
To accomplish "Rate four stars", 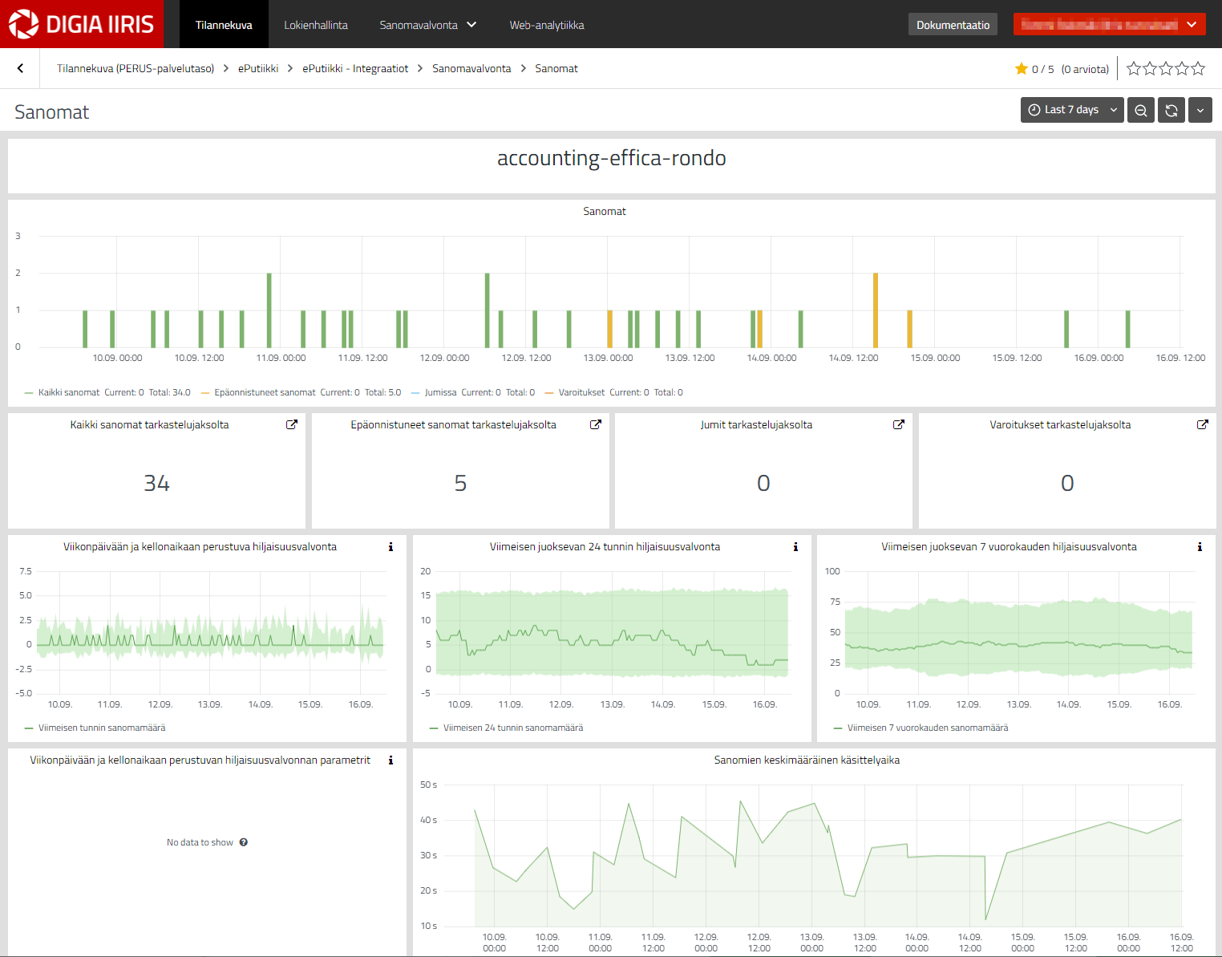I will click(x=1182, y=68).
